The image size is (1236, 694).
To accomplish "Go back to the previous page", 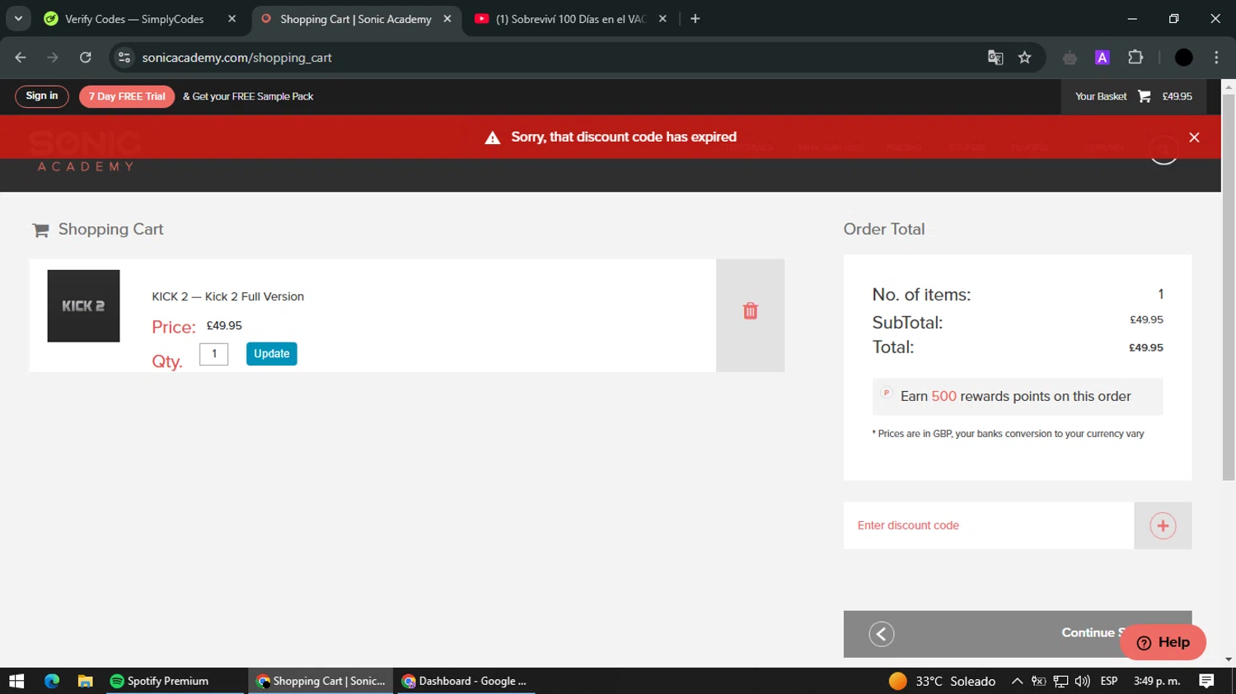I will [x=21, y=58].
